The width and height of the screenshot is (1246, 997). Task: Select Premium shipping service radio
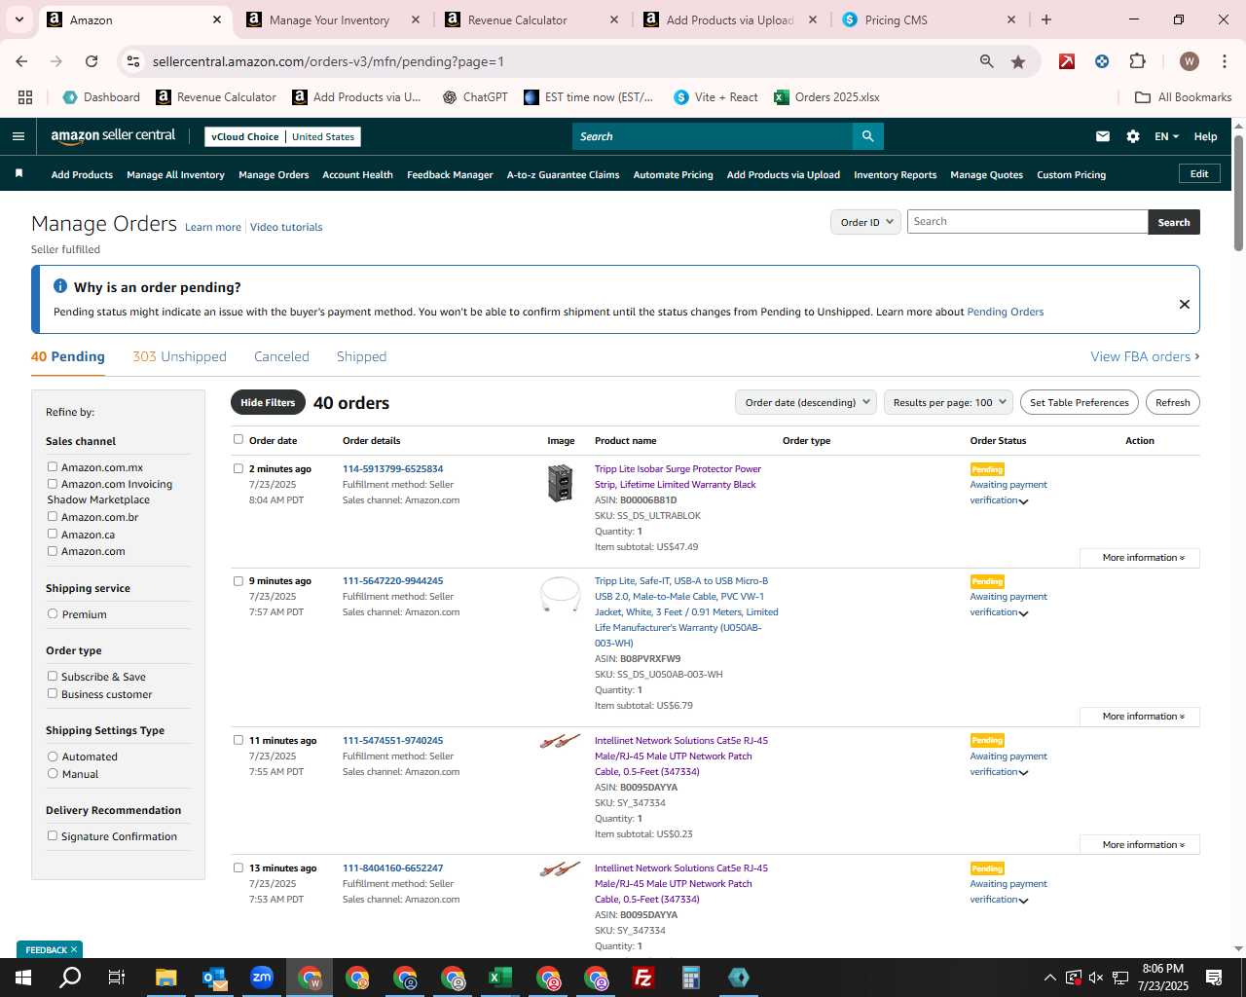click(53, 613)
